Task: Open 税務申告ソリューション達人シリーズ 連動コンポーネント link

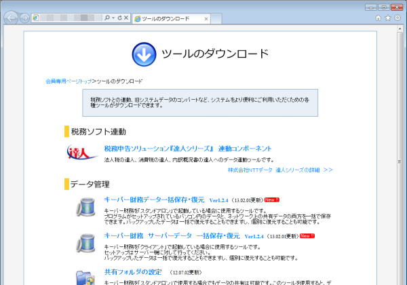Action: (x=188, y=149)
